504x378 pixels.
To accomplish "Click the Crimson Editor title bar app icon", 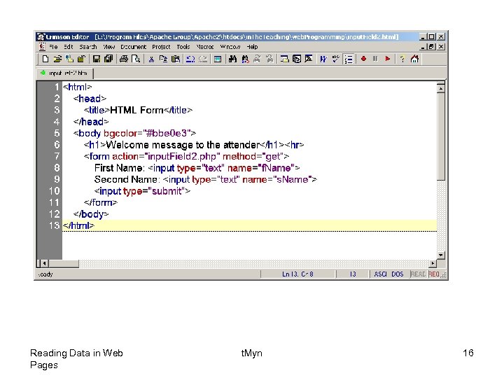I will [41, 36].
